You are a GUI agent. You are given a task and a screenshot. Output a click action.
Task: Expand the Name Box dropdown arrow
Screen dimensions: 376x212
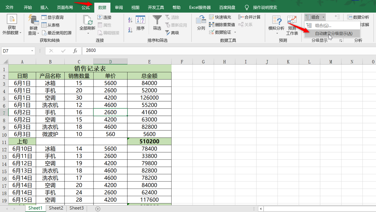click(32, 51)
